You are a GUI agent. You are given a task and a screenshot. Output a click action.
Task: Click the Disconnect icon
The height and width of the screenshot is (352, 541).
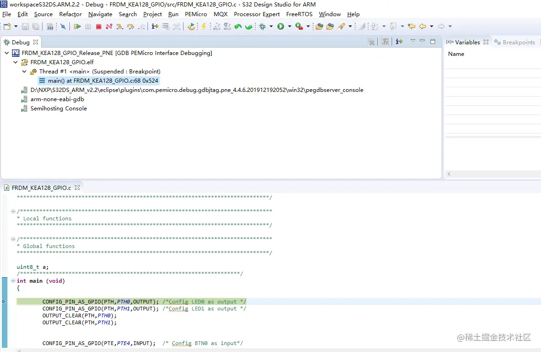point(109,26)
